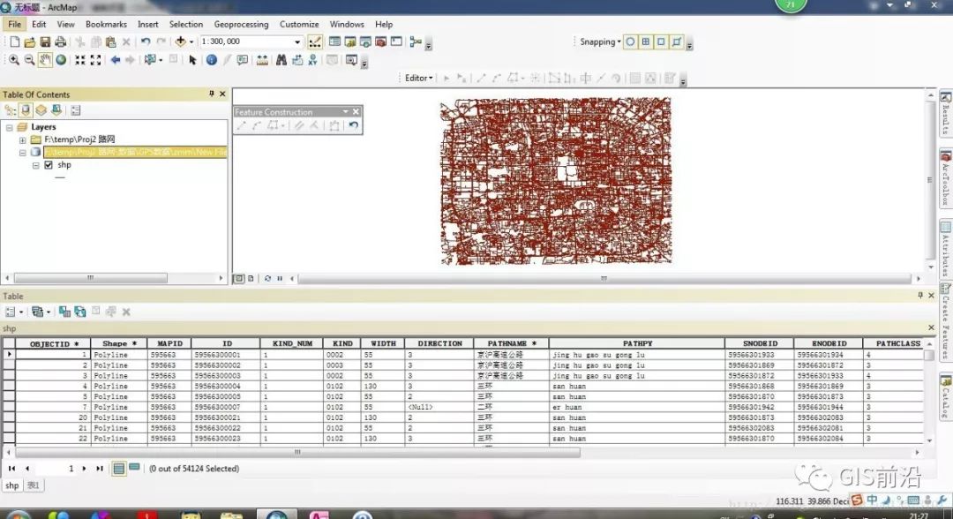The height and width of the screenshot is (519, 953).
Task: Collapse the highlighted geodatabase node
Action: click(22, 153)
